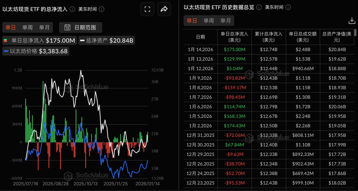Switch chart to 单周 view
This screenshot has width=358, height=191.
(x=27, y=27)
